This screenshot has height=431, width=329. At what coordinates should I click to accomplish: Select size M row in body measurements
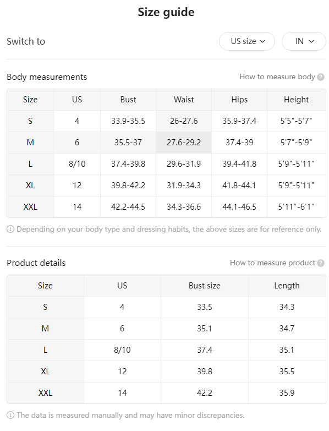pos(166,143)
